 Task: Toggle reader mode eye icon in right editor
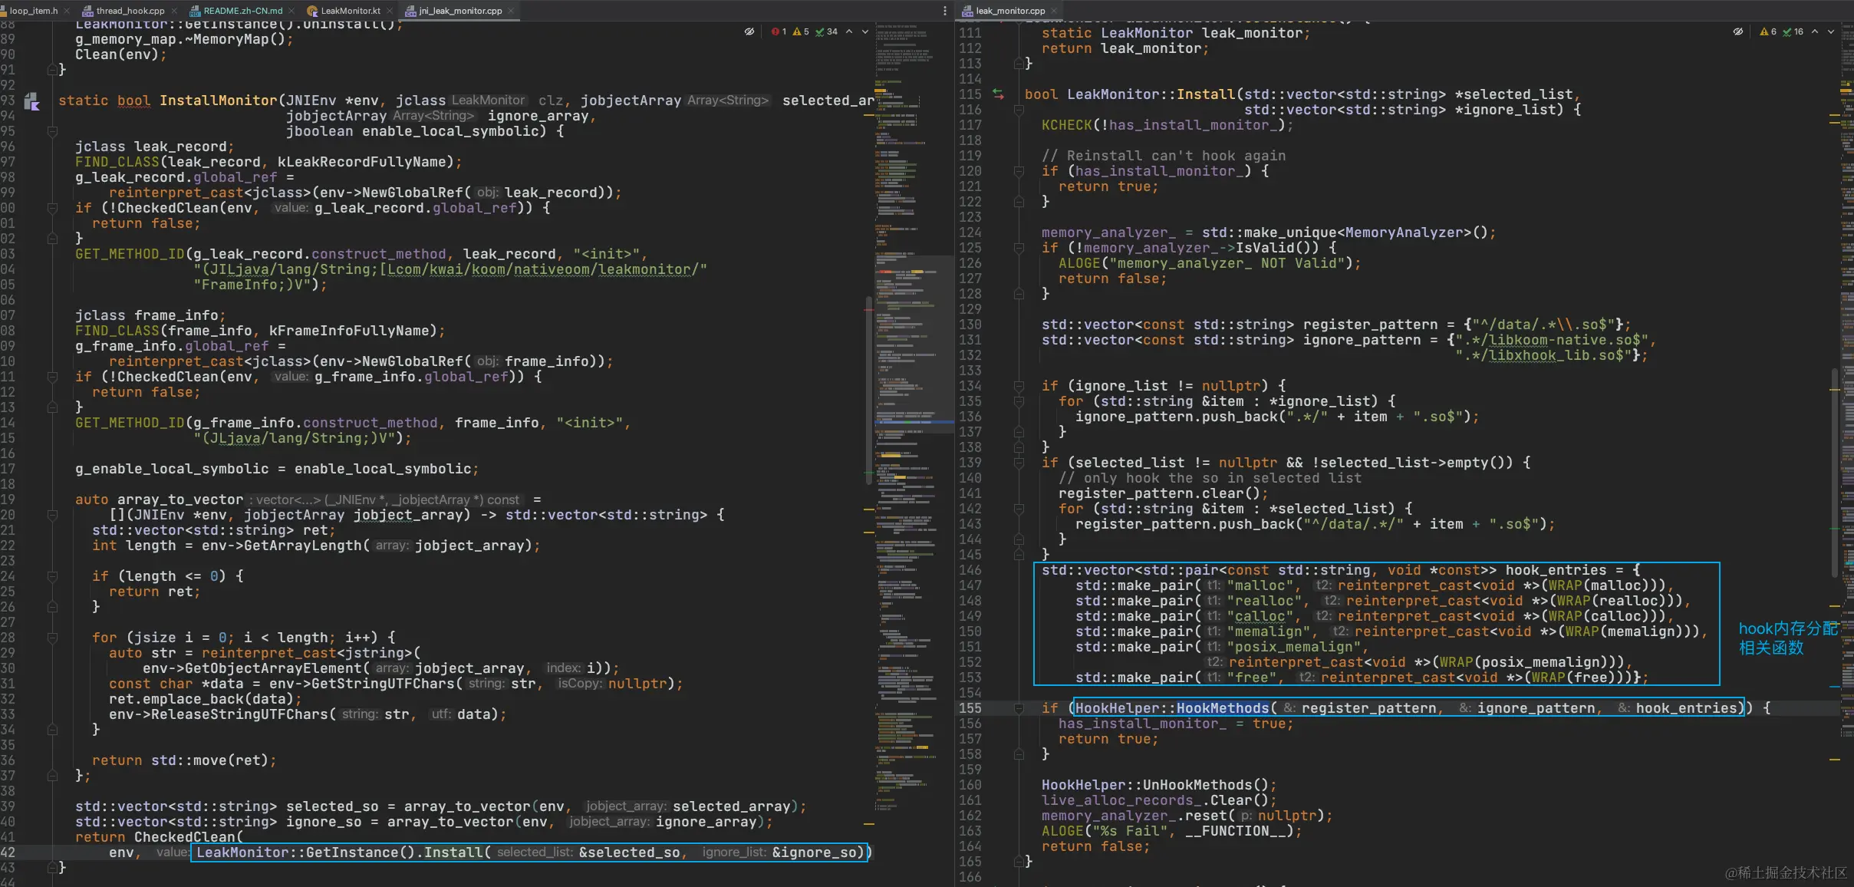click(1738, 31)
